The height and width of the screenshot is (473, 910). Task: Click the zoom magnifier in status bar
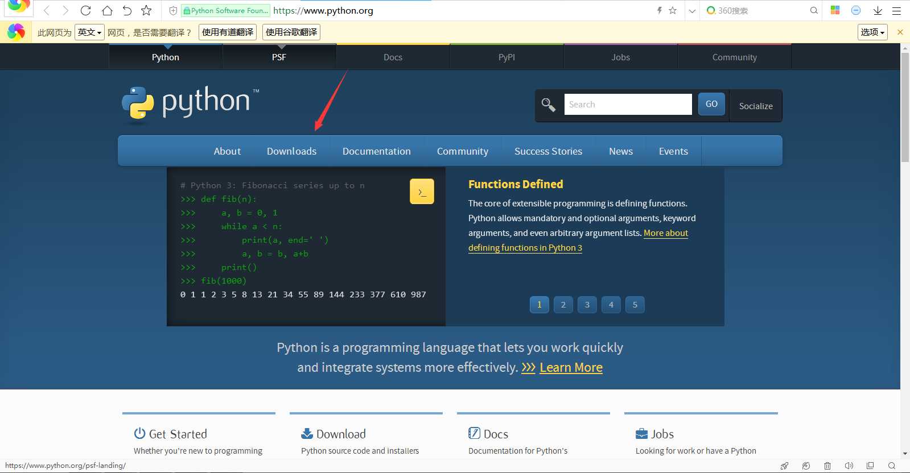(892, 466)
